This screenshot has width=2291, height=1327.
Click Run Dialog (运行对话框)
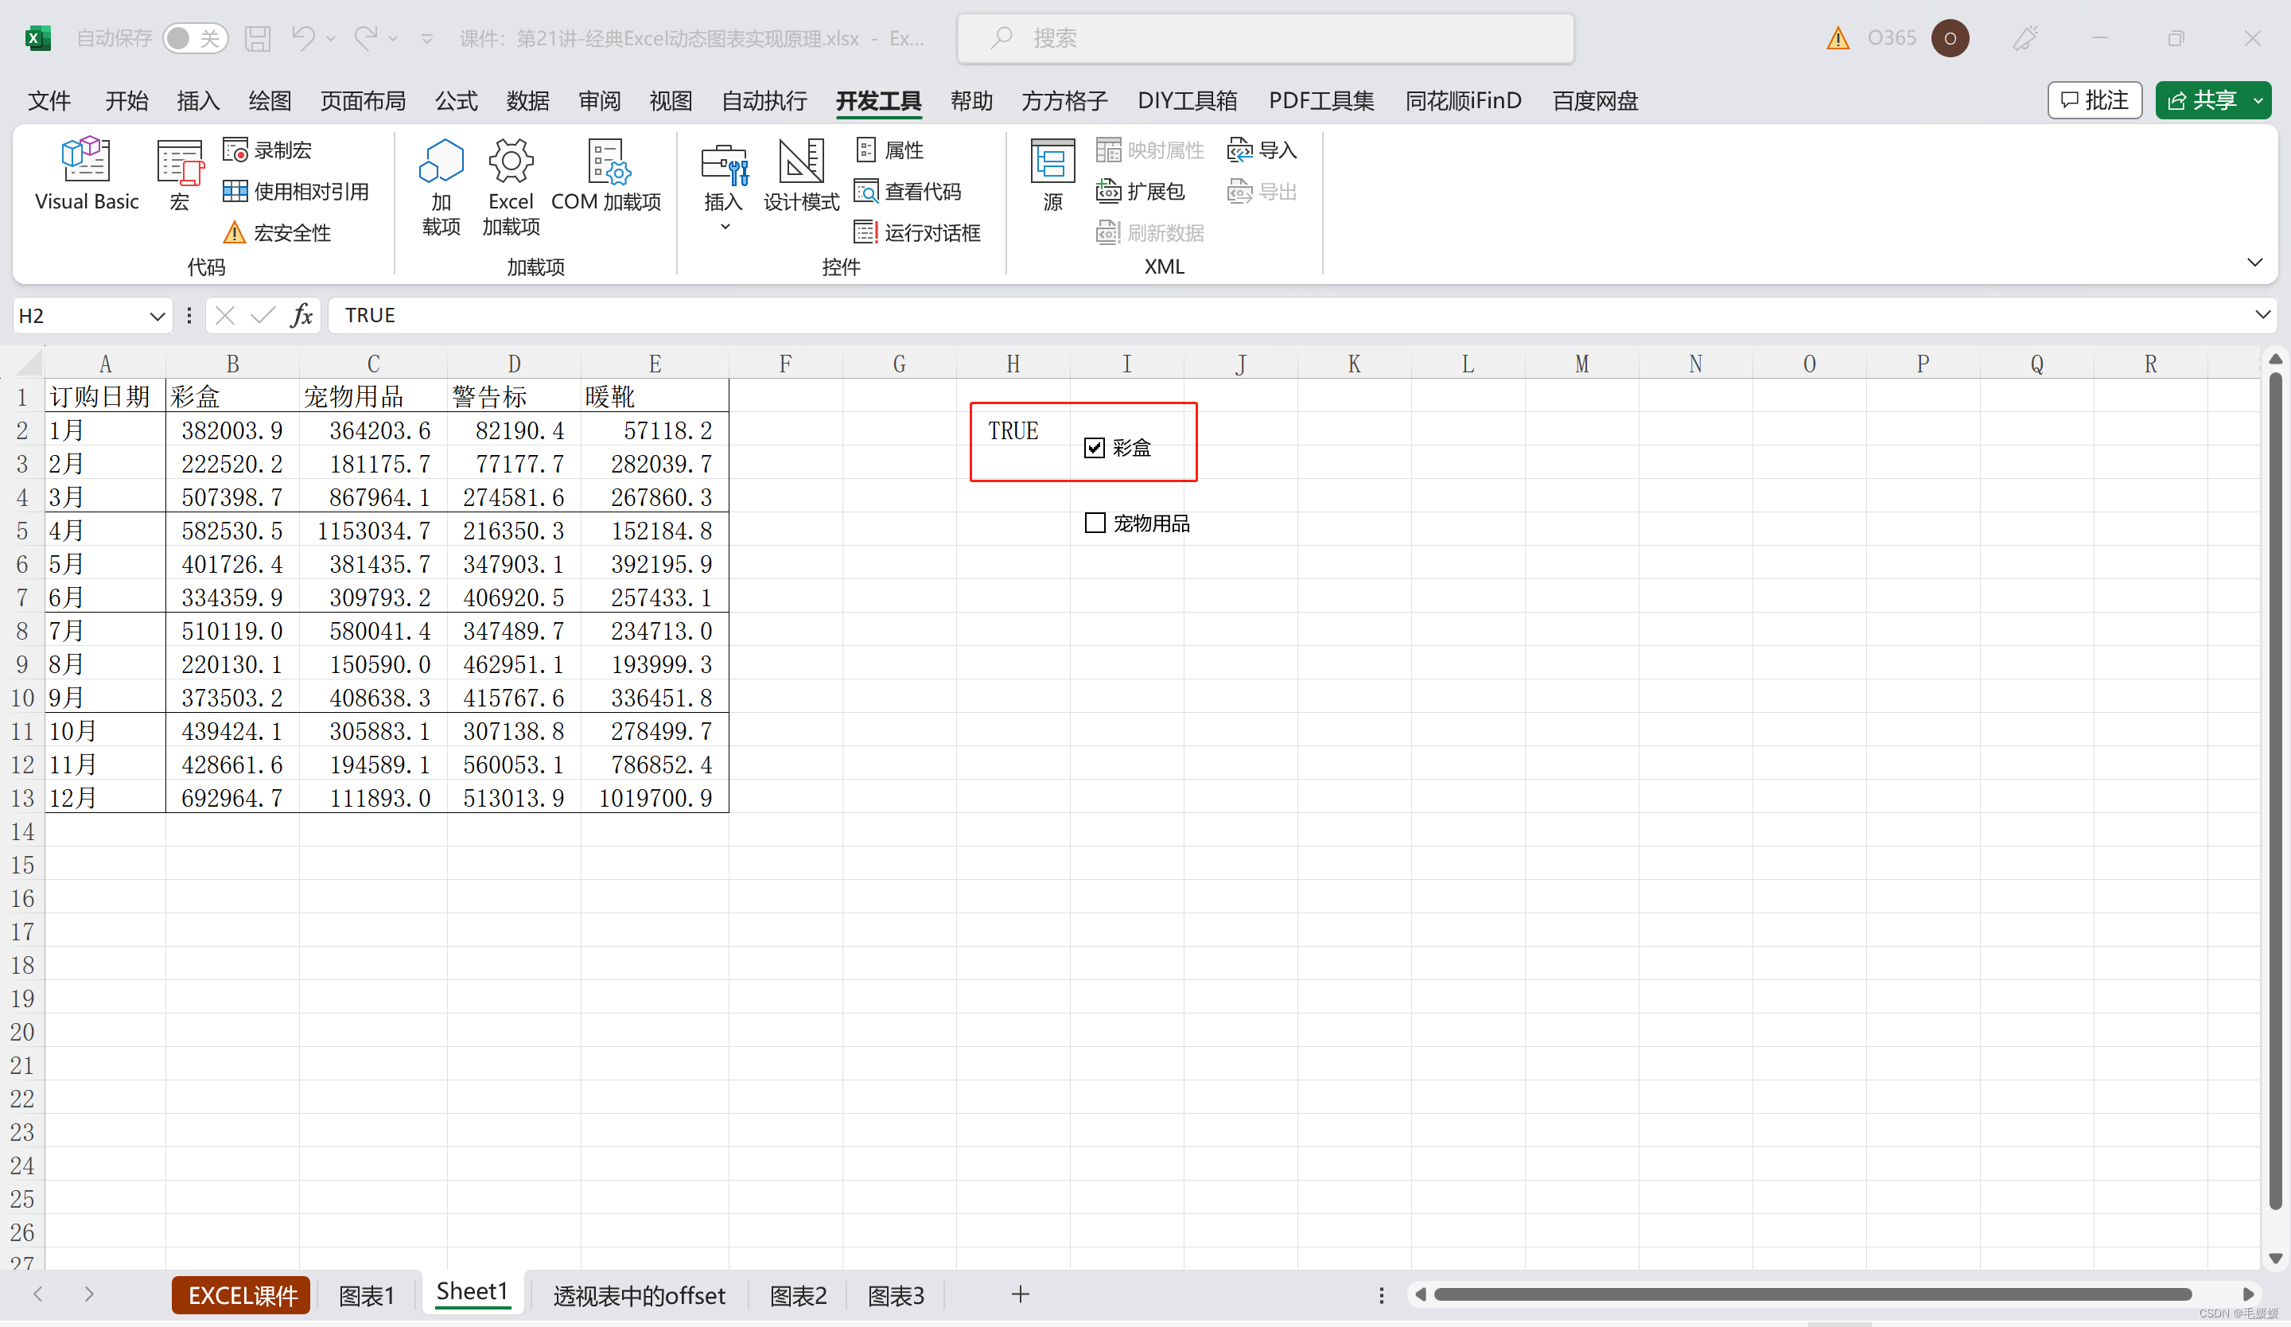[x=917, y=232]
